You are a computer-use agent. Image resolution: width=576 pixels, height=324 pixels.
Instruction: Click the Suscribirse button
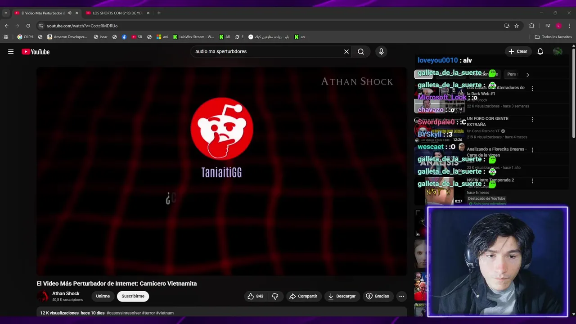[x=133, y=296]
